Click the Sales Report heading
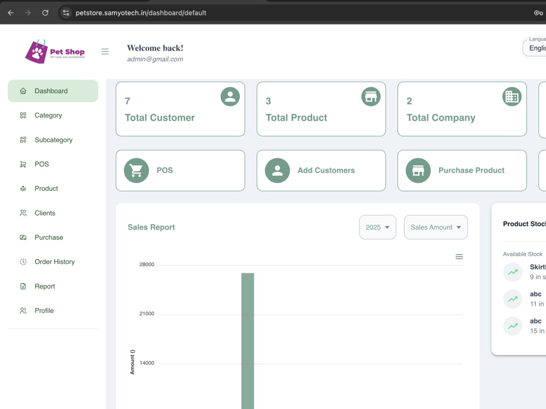 click(151, 227)
